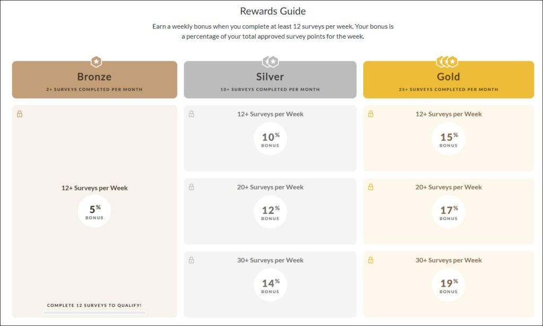Click Gold '12+ Surveys per Week' label
Viewport: 543px width, 326px height.
(x=449, y=114)
